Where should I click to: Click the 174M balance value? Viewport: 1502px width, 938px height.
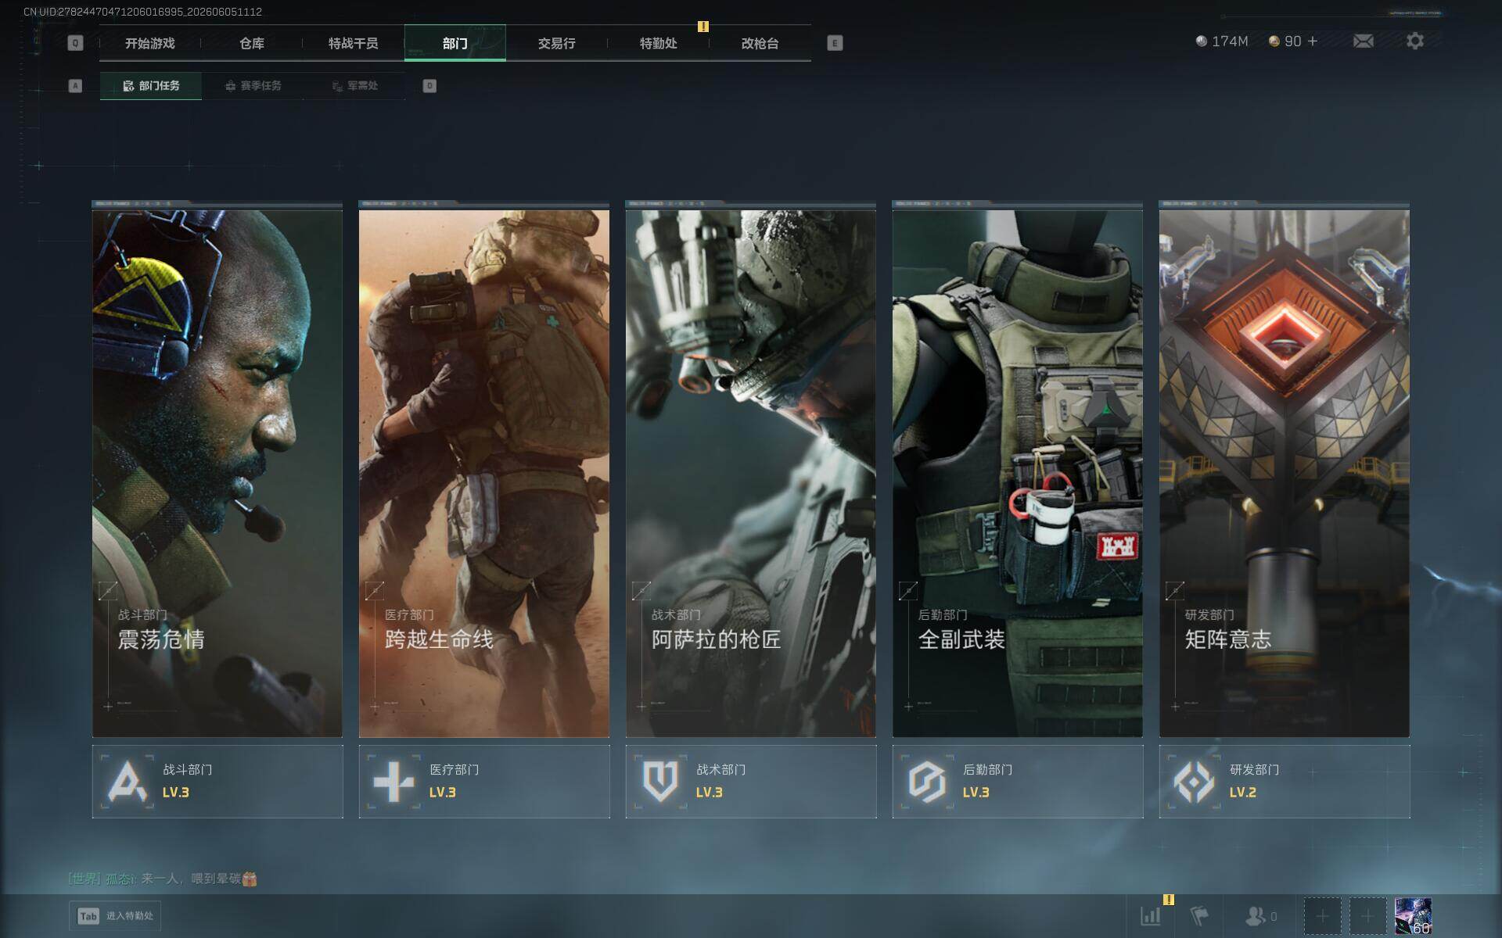click(x=1230, y=41)
